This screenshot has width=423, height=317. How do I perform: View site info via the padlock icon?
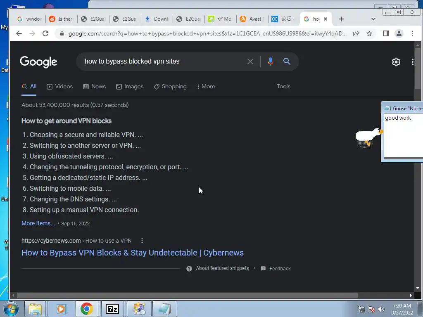62,33
